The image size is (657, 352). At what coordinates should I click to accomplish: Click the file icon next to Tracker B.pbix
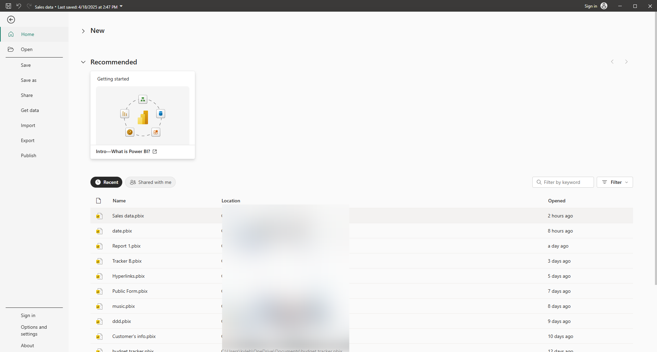click(99, 261)
